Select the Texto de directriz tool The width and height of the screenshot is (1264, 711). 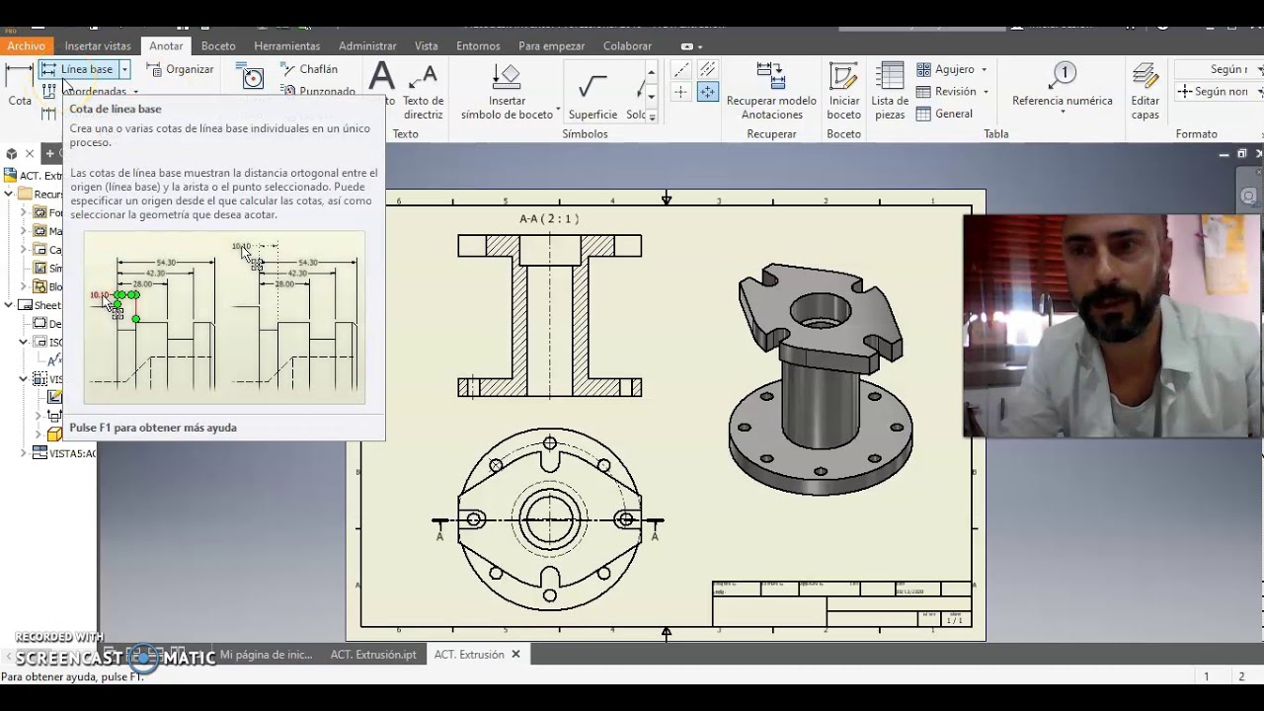click(x=423, y=91)
